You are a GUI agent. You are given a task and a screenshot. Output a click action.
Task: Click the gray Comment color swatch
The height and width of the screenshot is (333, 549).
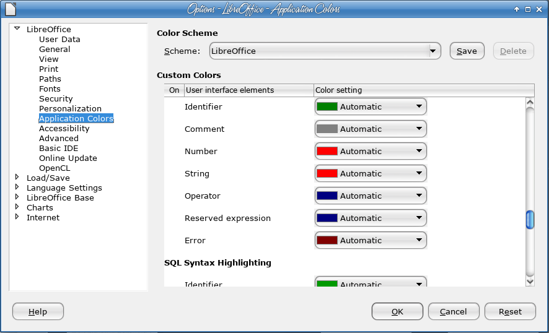(327, 129)
